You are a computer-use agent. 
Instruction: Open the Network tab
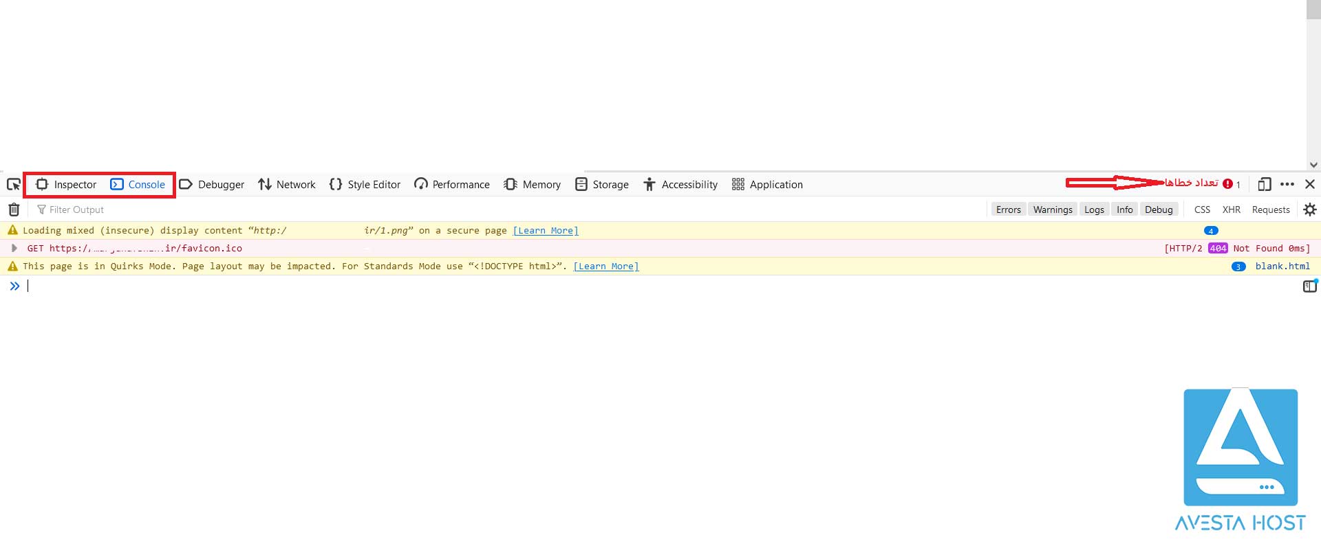click(287, 184)
